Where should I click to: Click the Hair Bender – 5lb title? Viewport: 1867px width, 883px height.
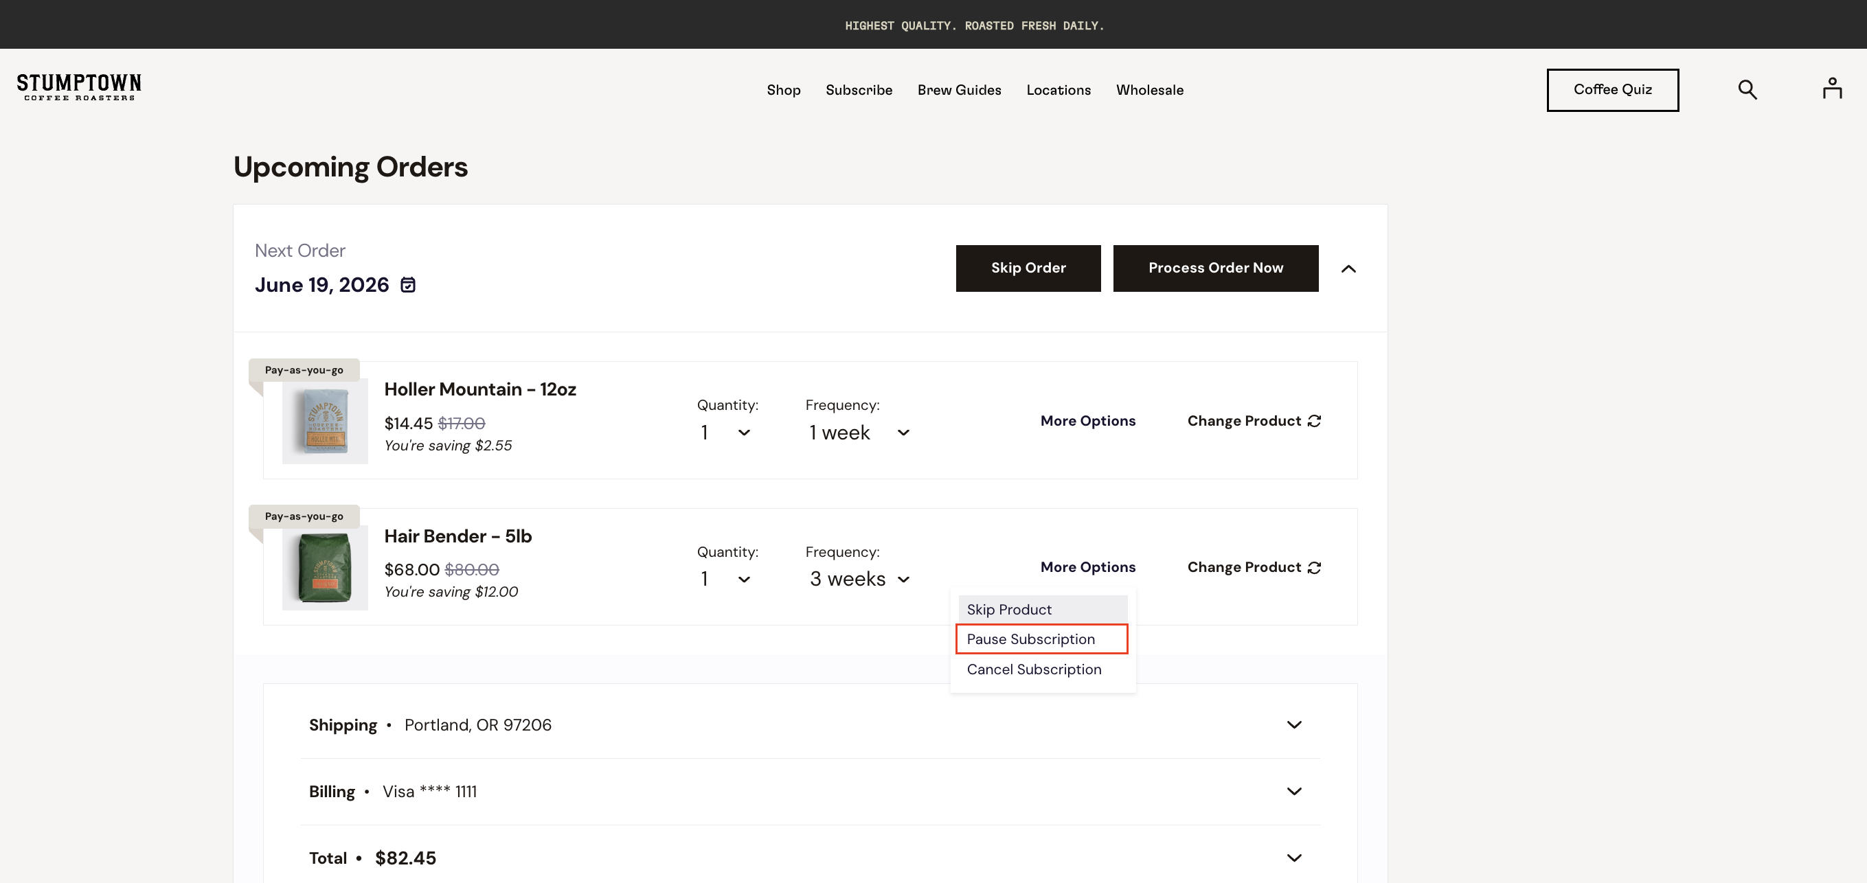coord(458,536)
